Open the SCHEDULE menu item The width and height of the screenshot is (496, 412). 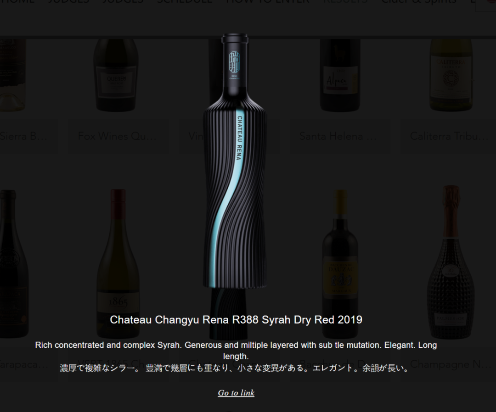pyautogui.click(x=185, y=1)
